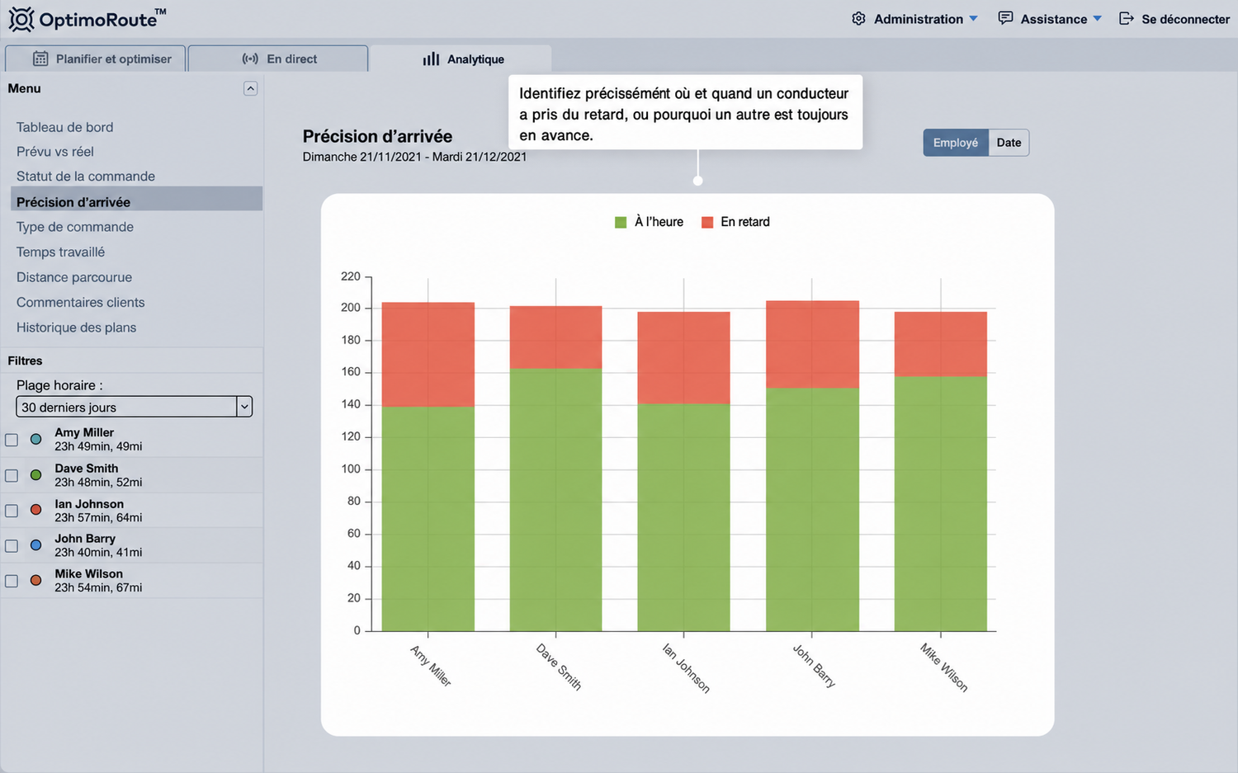This screenshot has width=1238, height=773.
Task: Open Temps travaillé report
Action: 60,252
